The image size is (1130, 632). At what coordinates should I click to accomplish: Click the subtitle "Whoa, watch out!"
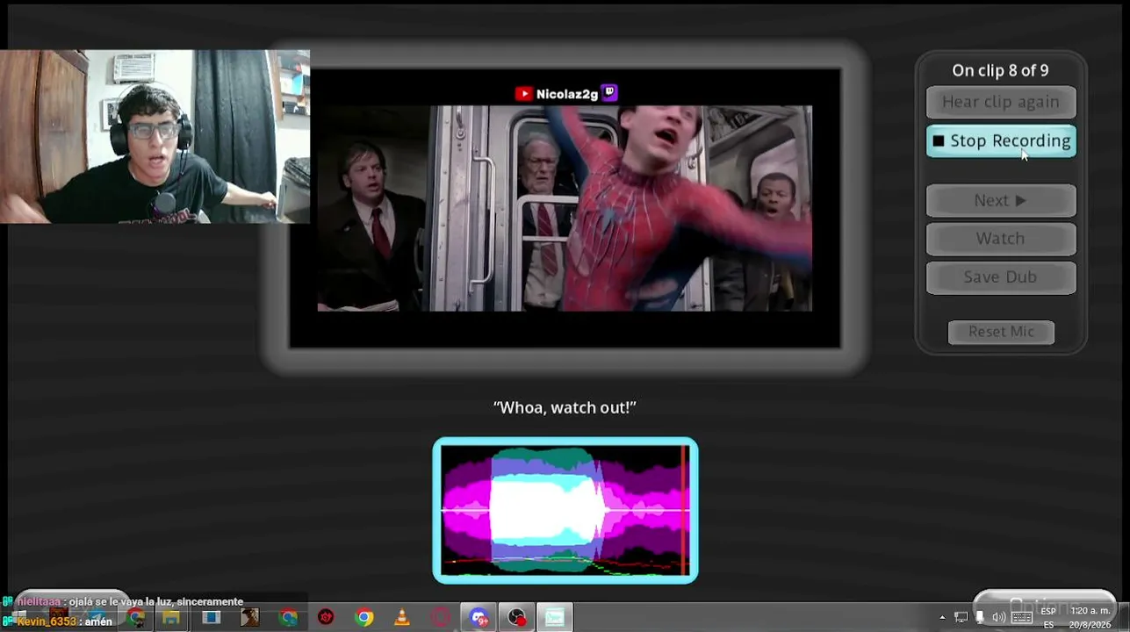click(x=565, y=407)
